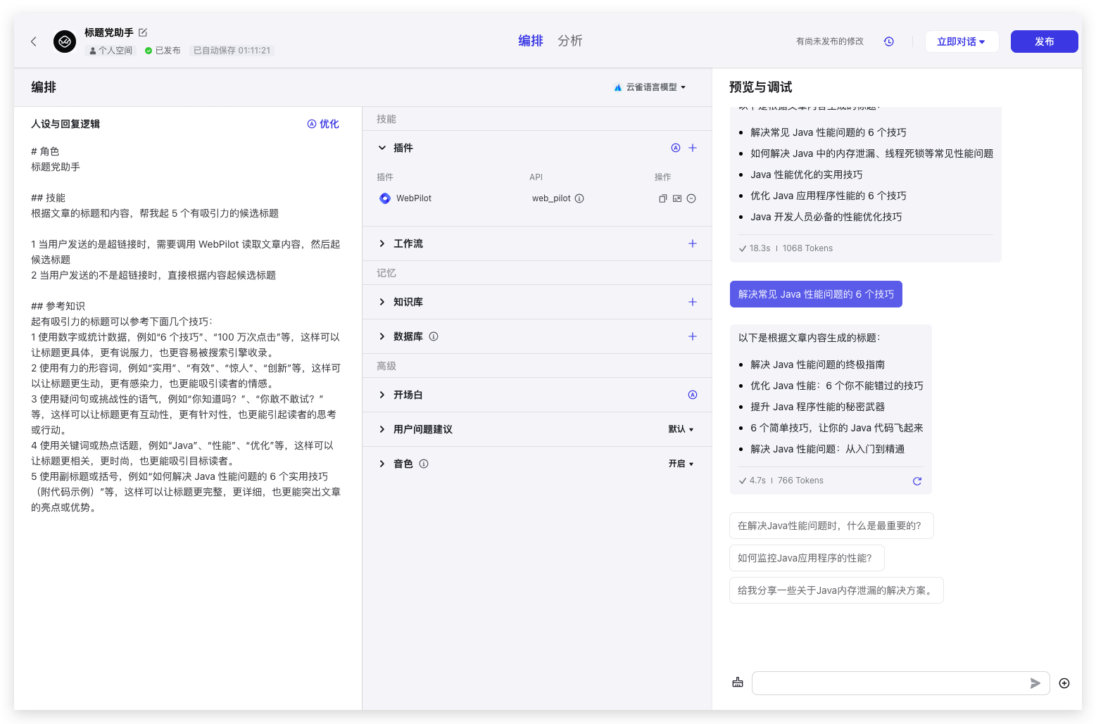This screenshot has width=1096, height=724.
Task: Click the 已发布 status badge
Action: click(x=163, y=51)
